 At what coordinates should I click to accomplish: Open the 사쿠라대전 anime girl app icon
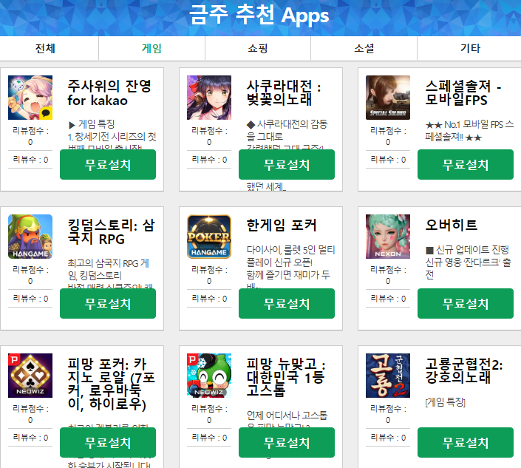[209, 98]
